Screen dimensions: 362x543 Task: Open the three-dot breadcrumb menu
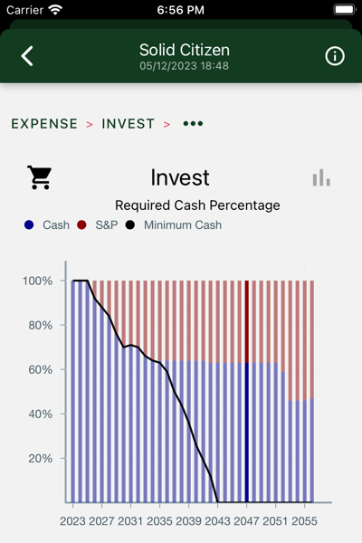[193, 124]
